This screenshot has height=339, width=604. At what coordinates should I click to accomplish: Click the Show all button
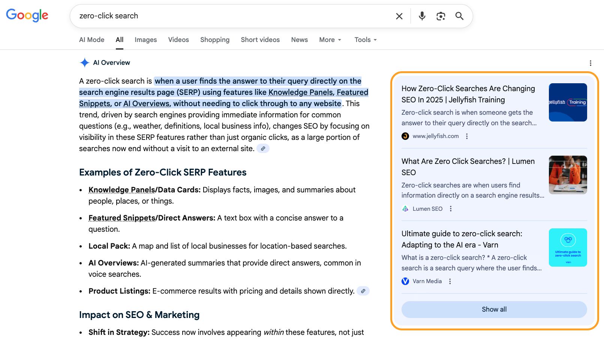[494, 309]
